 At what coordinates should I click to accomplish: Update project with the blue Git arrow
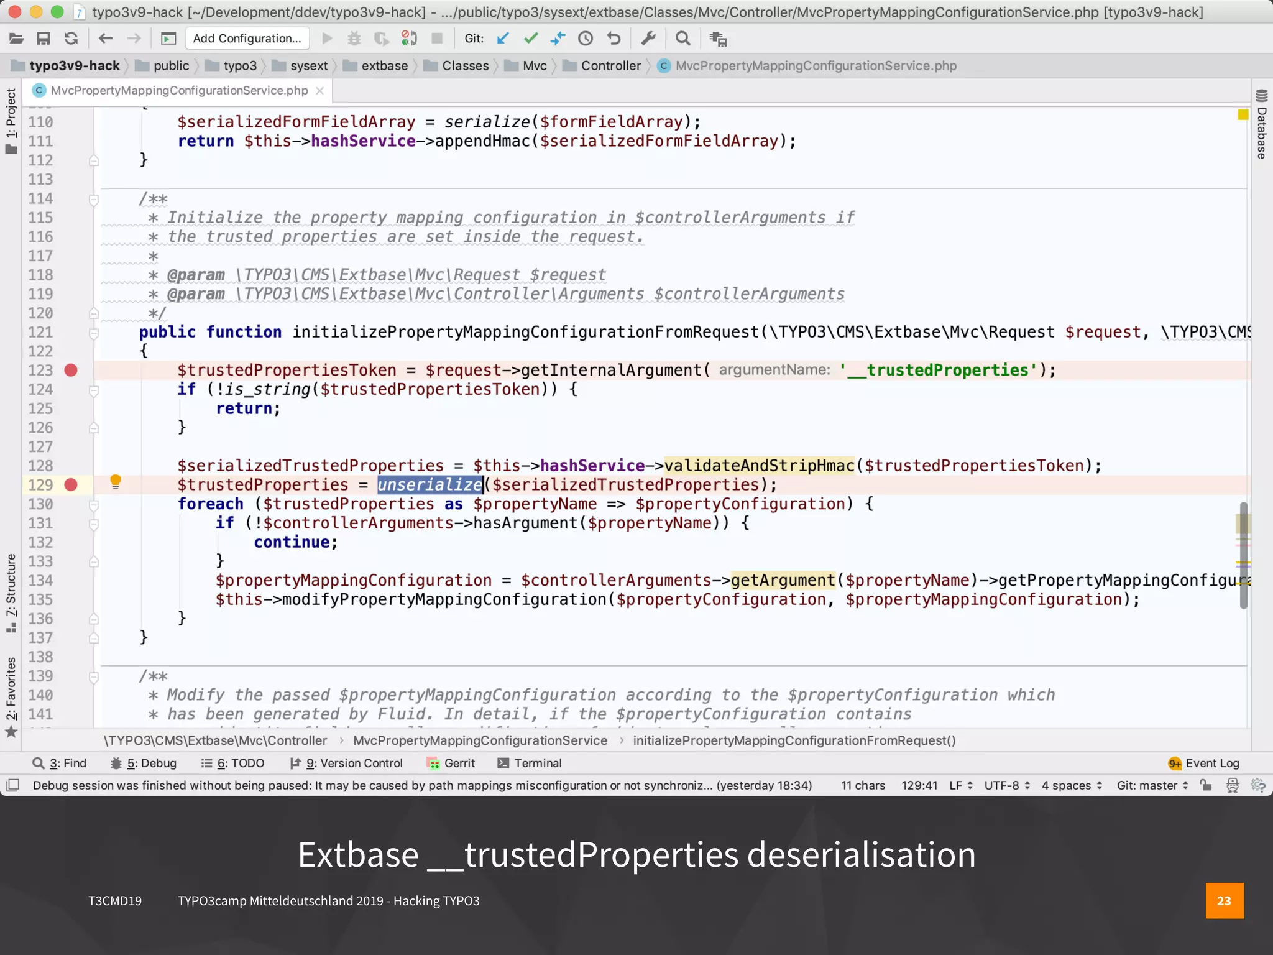click(503, 39)
